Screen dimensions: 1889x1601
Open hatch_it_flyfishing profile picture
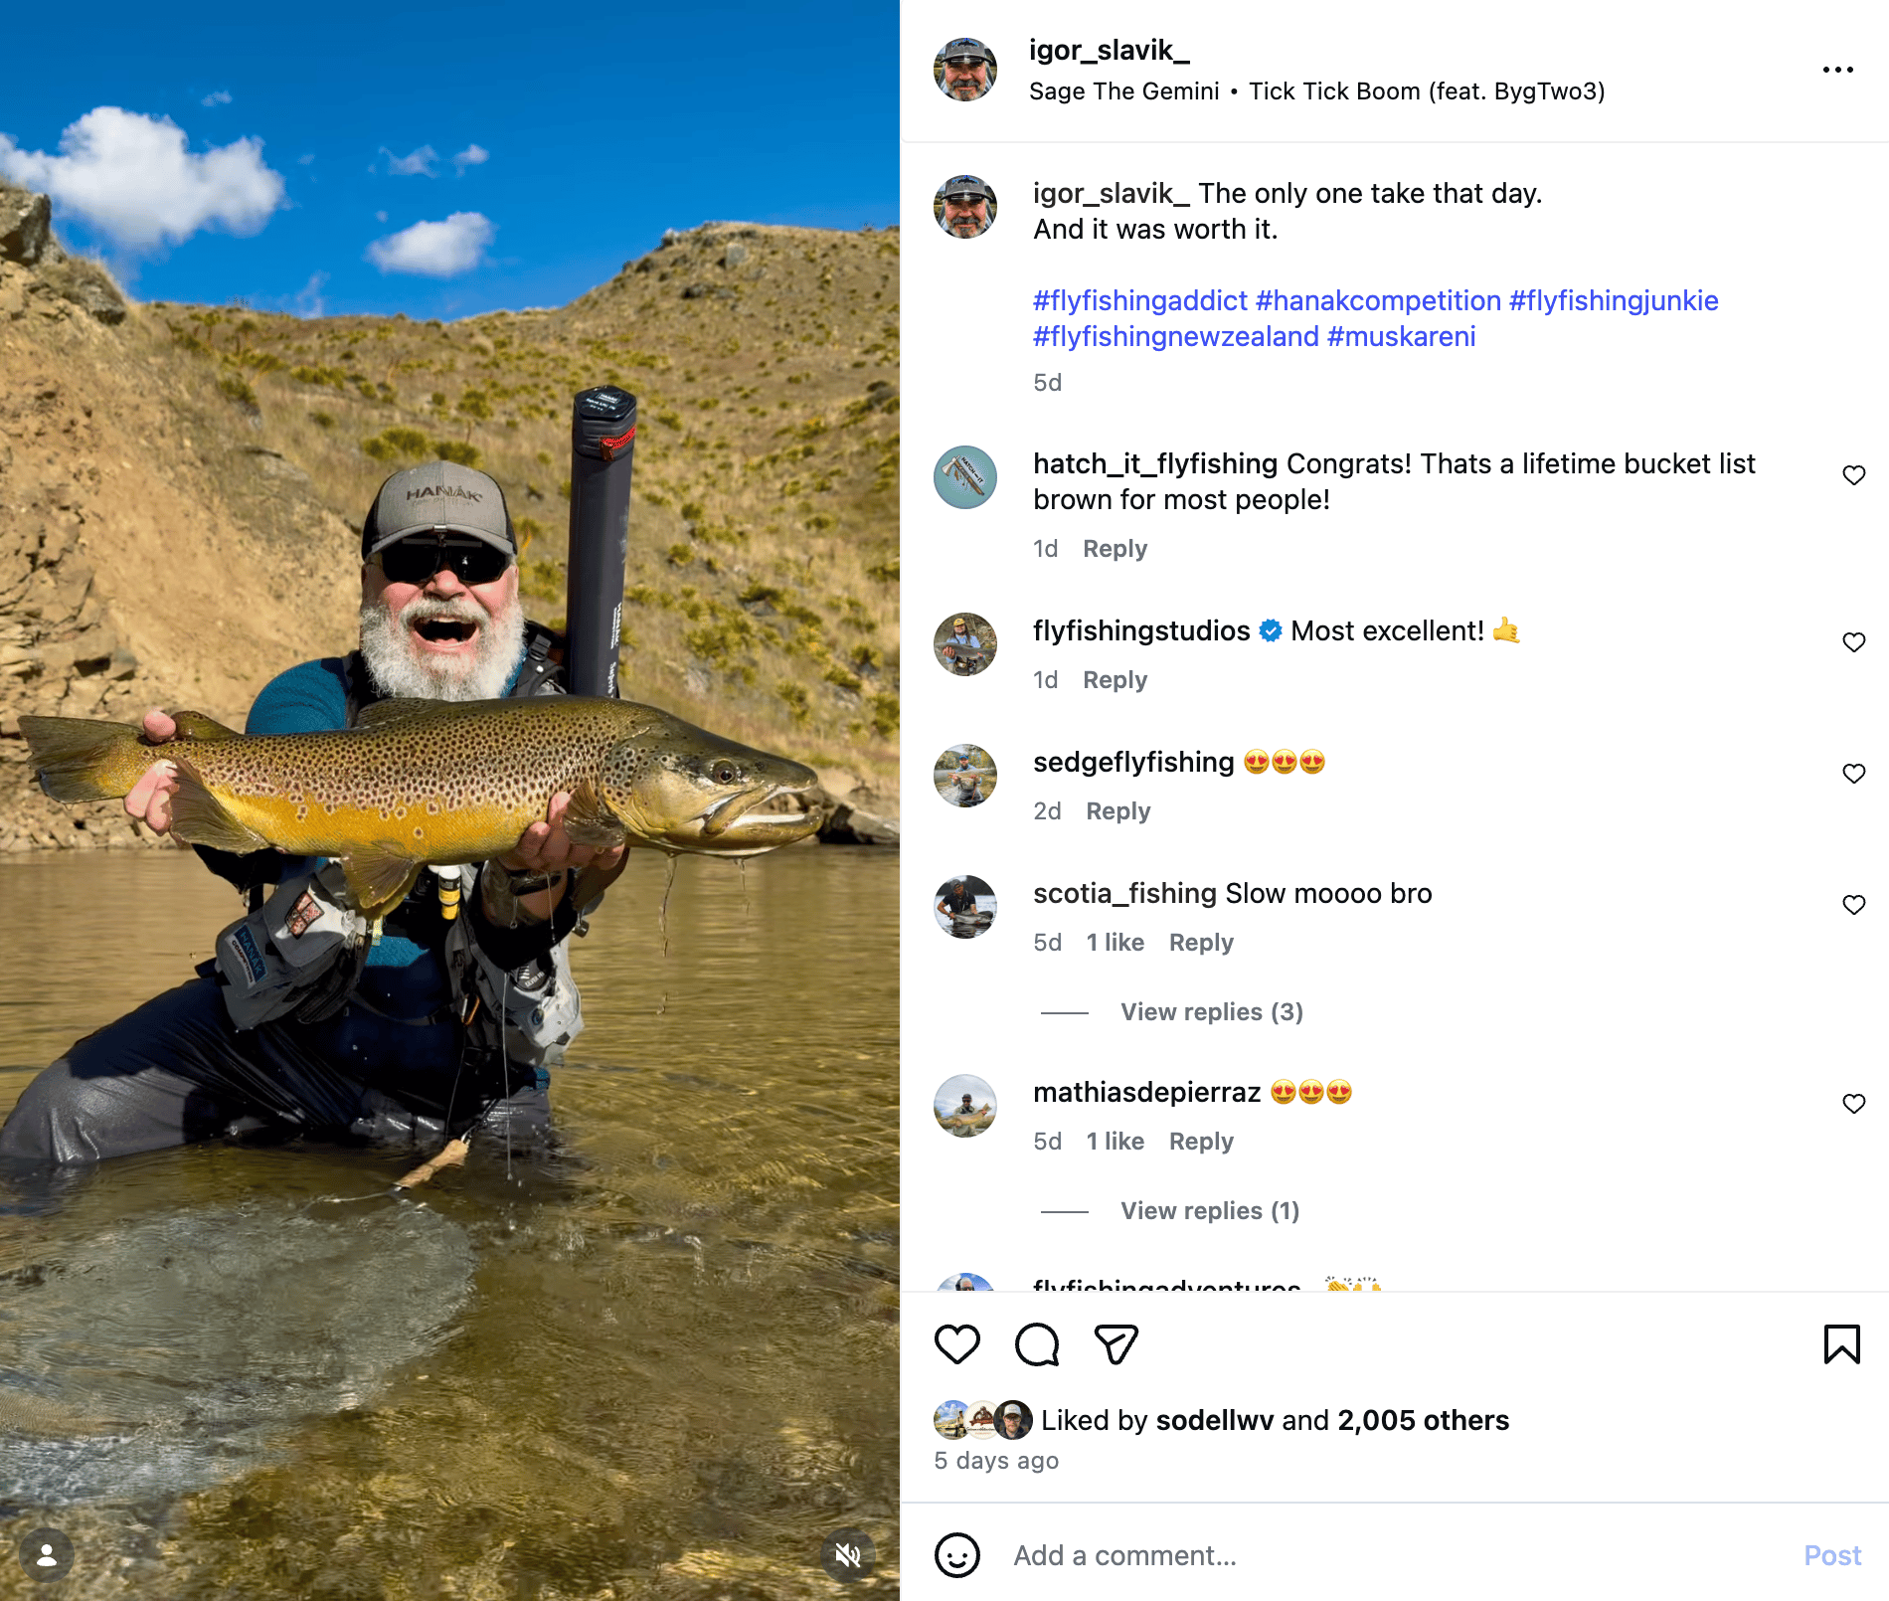tap(965, 477)
